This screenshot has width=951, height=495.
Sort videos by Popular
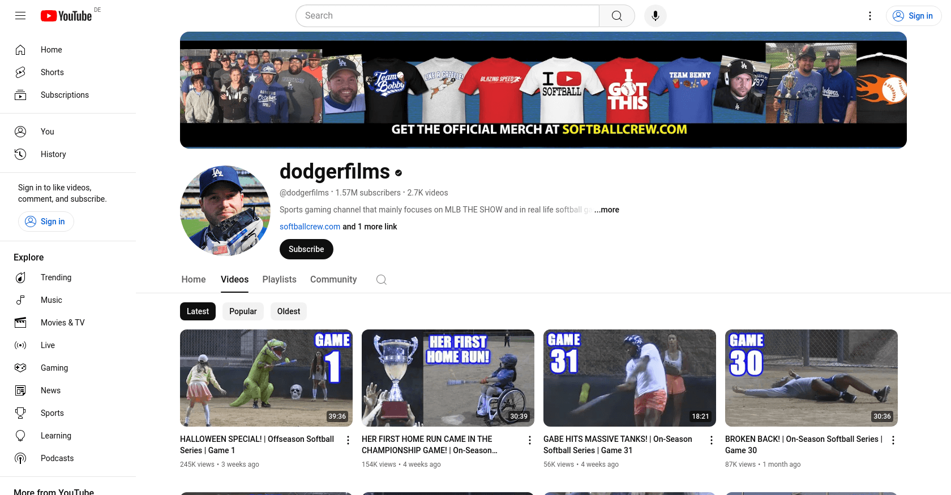pyautogui.click(x=243, y=311)
